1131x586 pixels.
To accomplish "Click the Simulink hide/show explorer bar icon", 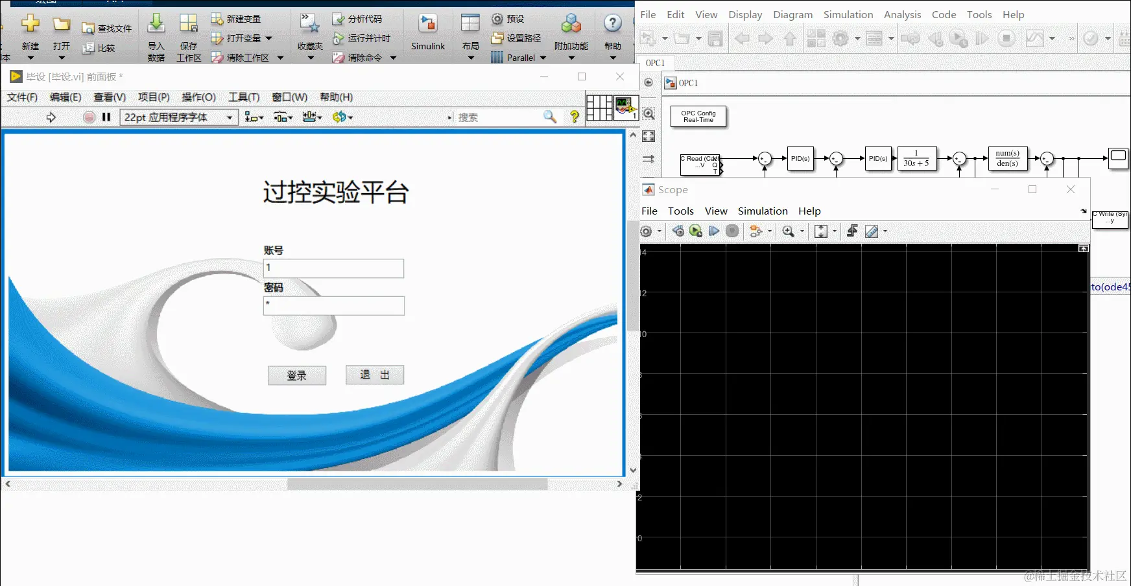I will [x=649, y=82].
